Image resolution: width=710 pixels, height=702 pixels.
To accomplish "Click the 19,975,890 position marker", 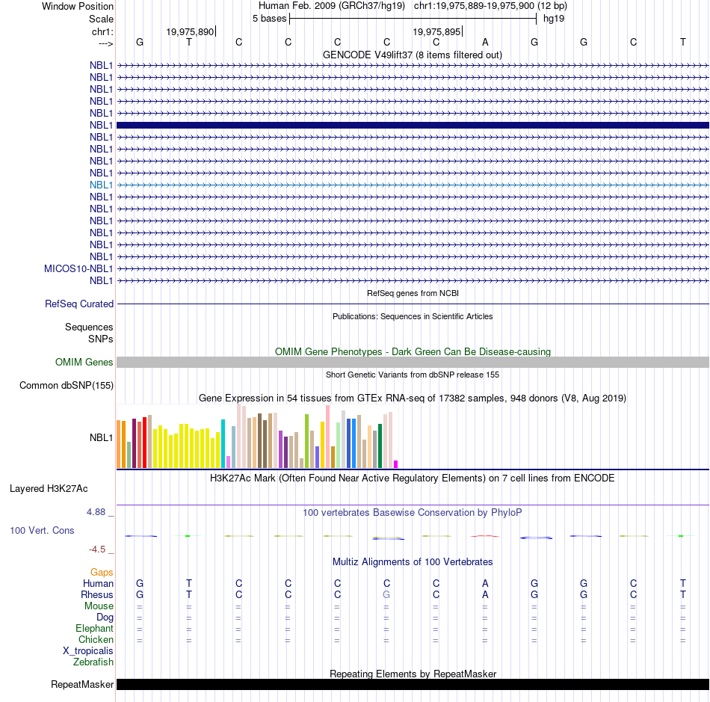I will [x=190, y=31].
